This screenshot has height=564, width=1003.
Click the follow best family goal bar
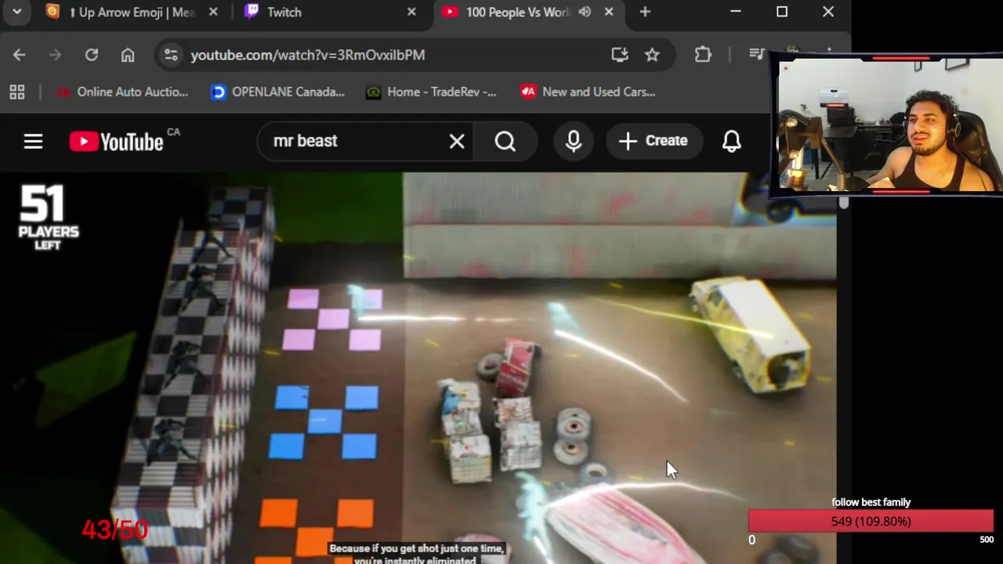pos(871,522)
